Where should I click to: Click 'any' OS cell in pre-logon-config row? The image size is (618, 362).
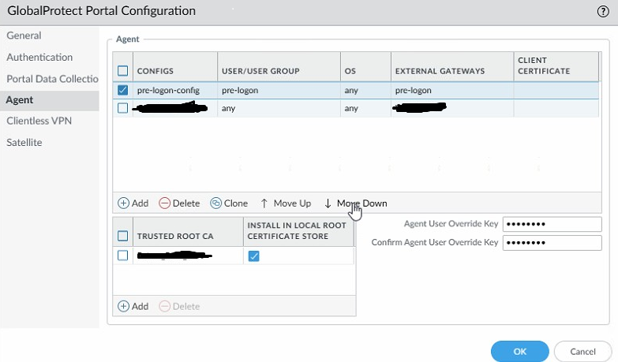click(x=351, y=90)
